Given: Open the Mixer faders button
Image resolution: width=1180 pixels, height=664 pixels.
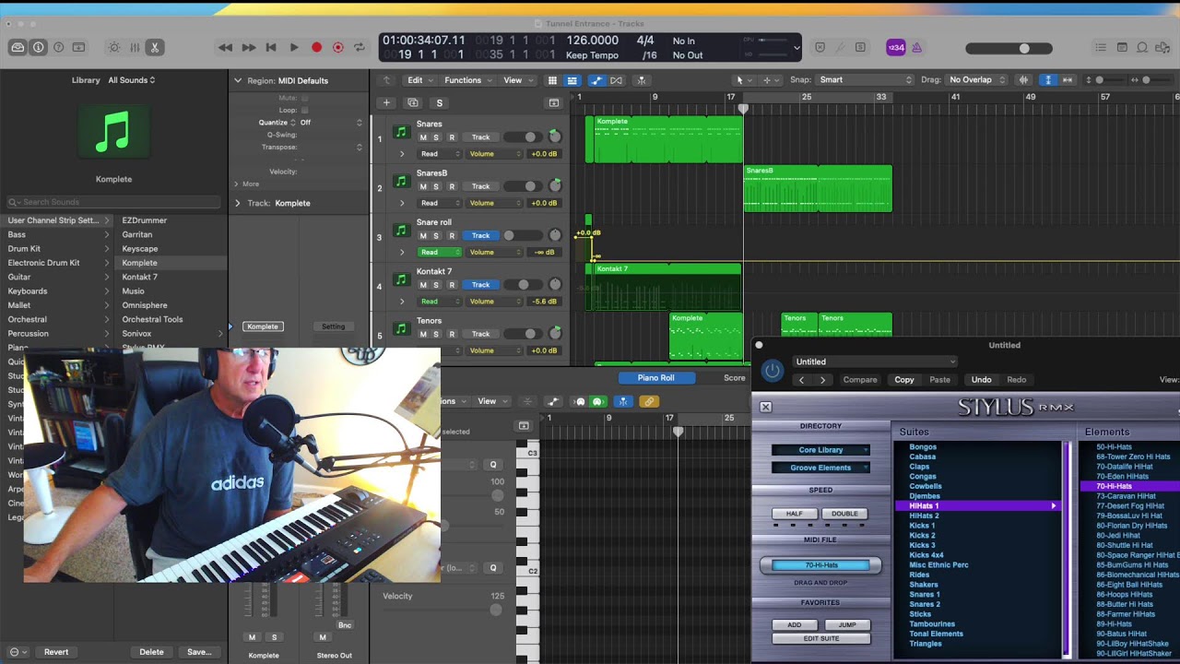Looking at the screenshot, I should 135,47.
